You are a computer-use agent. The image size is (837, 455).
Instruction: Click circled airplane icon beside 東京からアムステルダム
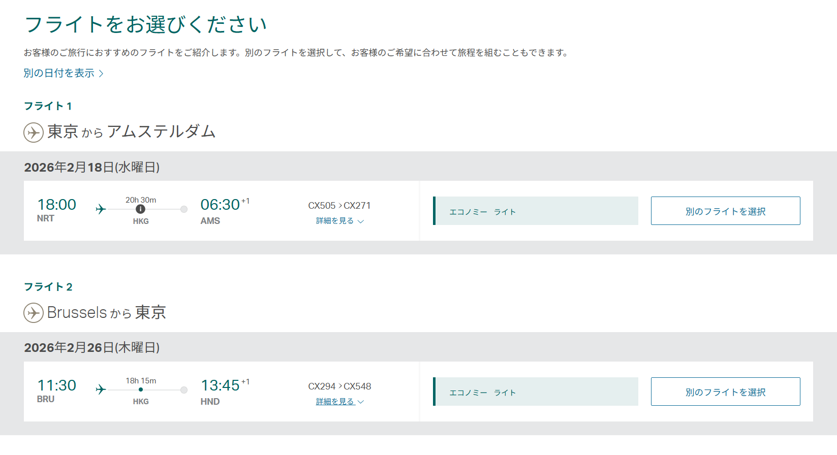click(34, 133)
